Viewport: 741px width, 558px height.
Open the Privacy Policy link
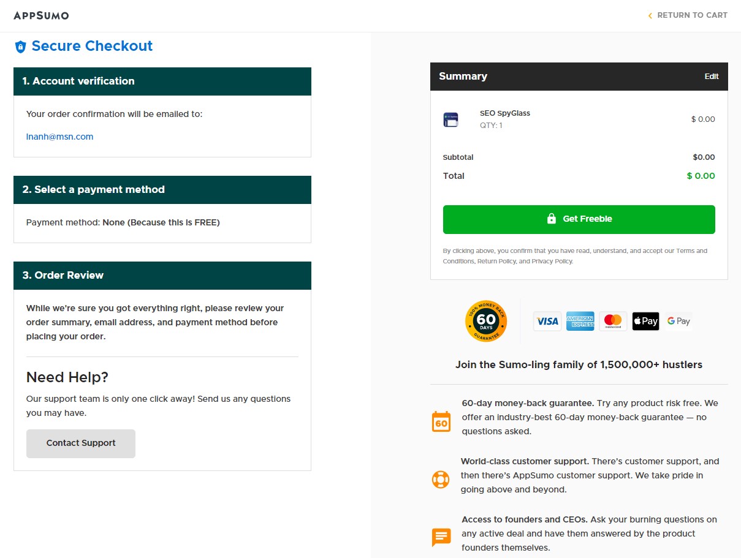[552, 261]
